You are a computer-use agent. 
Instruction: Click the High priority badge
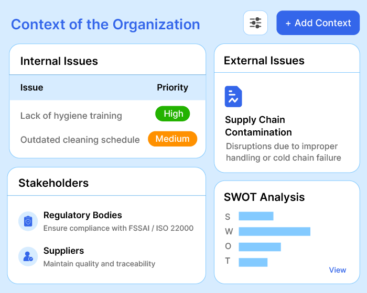point(172,114)
